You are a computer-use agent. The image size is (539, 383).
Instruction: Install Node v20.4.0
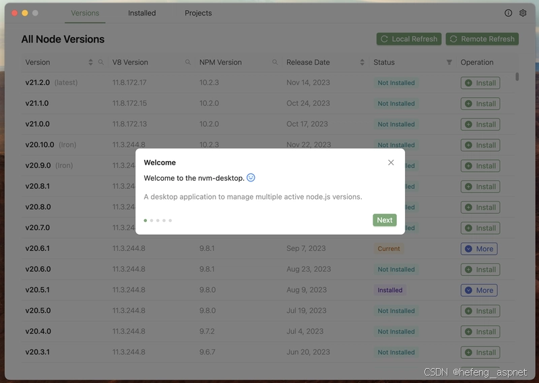click(x=480, y=332)
